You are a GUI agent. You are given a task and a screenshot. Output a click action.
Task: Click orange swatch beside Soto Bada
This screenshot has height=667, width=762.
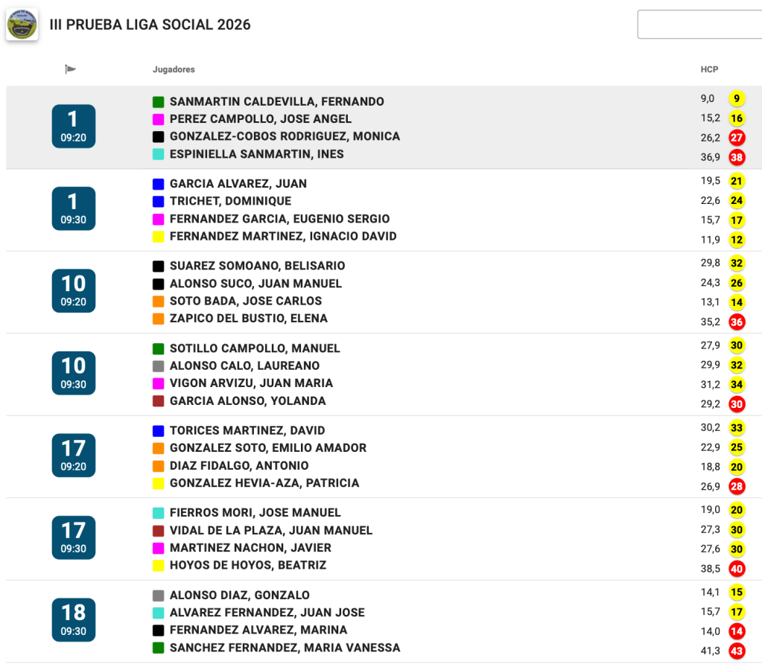point(158,301)
